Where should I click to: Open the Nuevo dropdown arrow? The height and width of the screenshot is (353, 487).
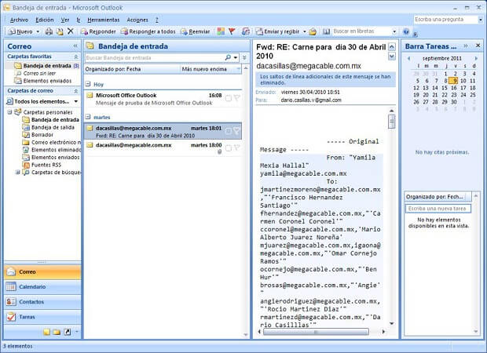[x=38, y=31]
